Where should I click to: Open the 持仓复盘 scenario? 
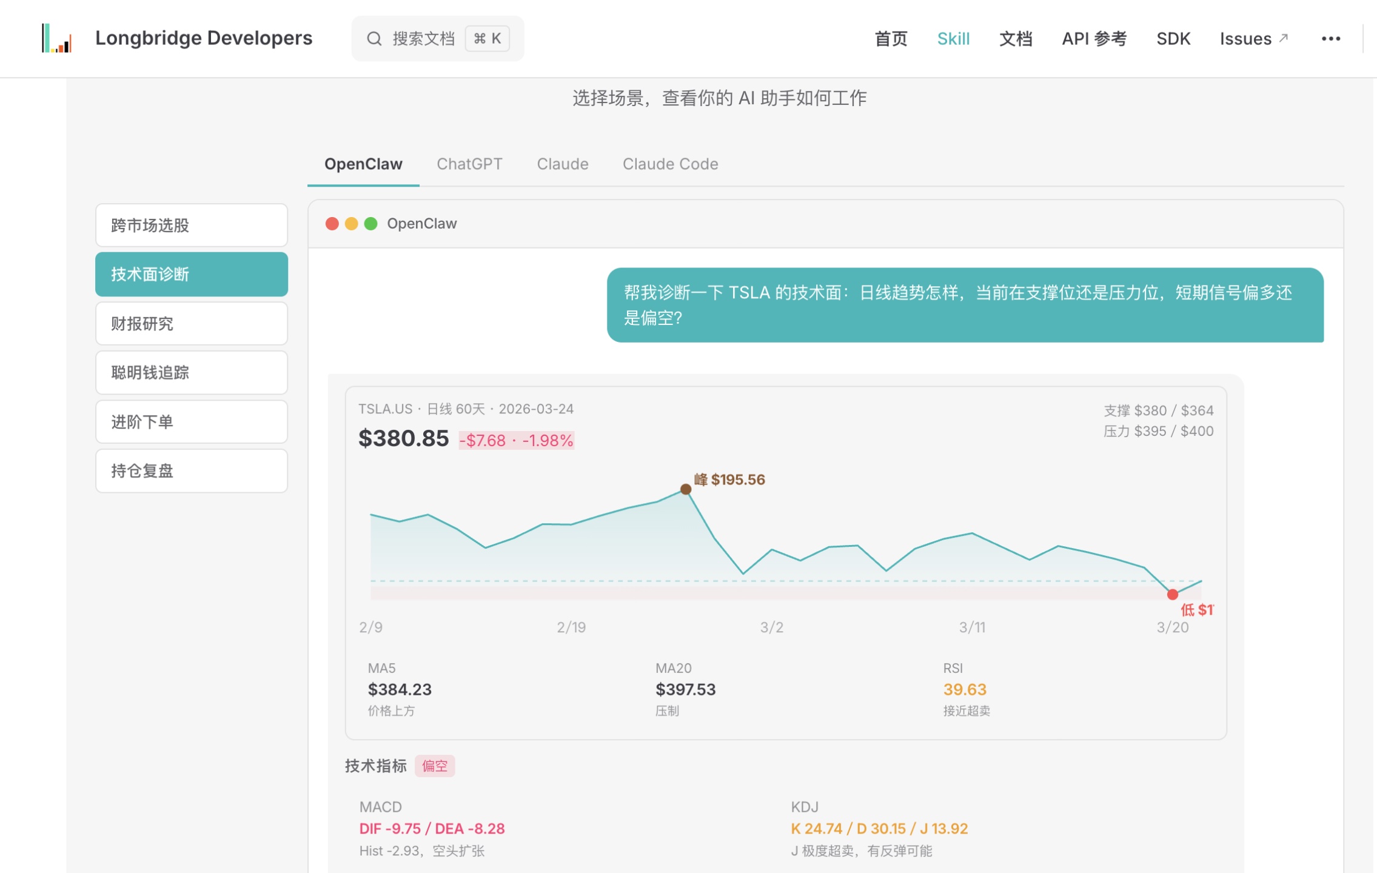[x=191, y=471]
